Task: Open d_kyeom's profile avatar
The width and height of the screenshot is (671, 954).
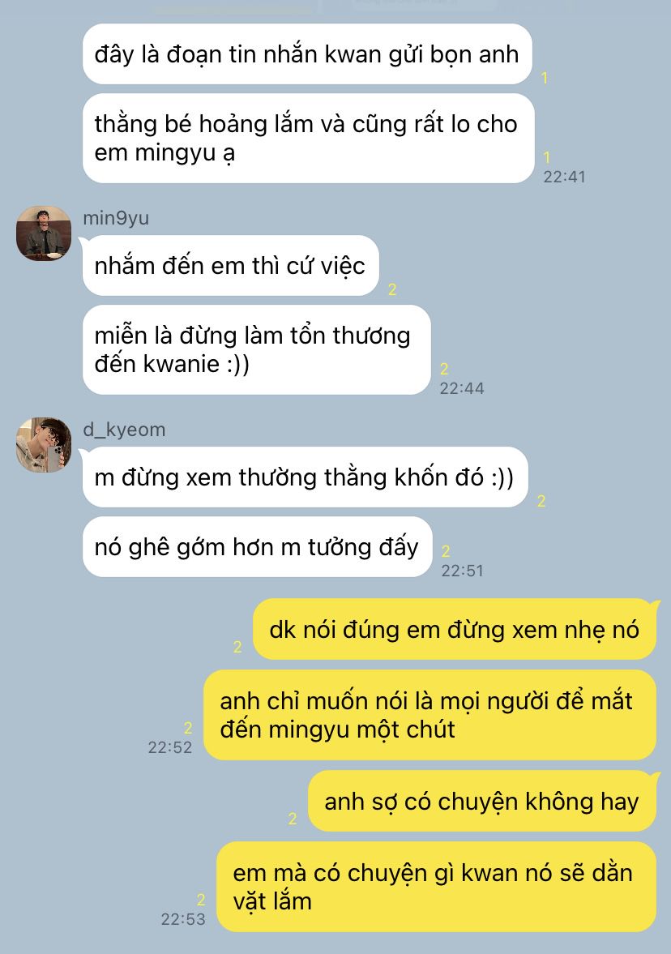Action: [43, 445]
